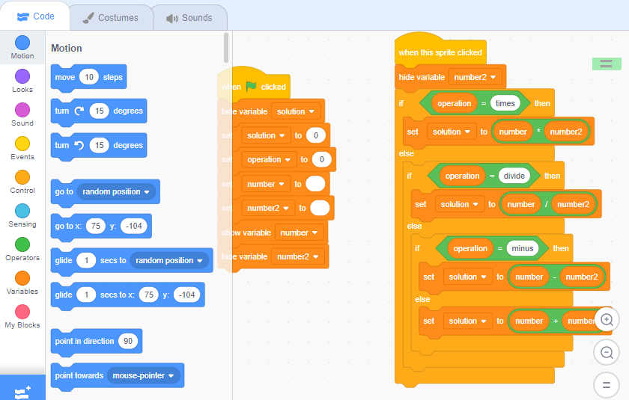This screenshot has width=629, height=400.
Task: Click the green minimized comment icon
Action: click(x=607, y=64)
